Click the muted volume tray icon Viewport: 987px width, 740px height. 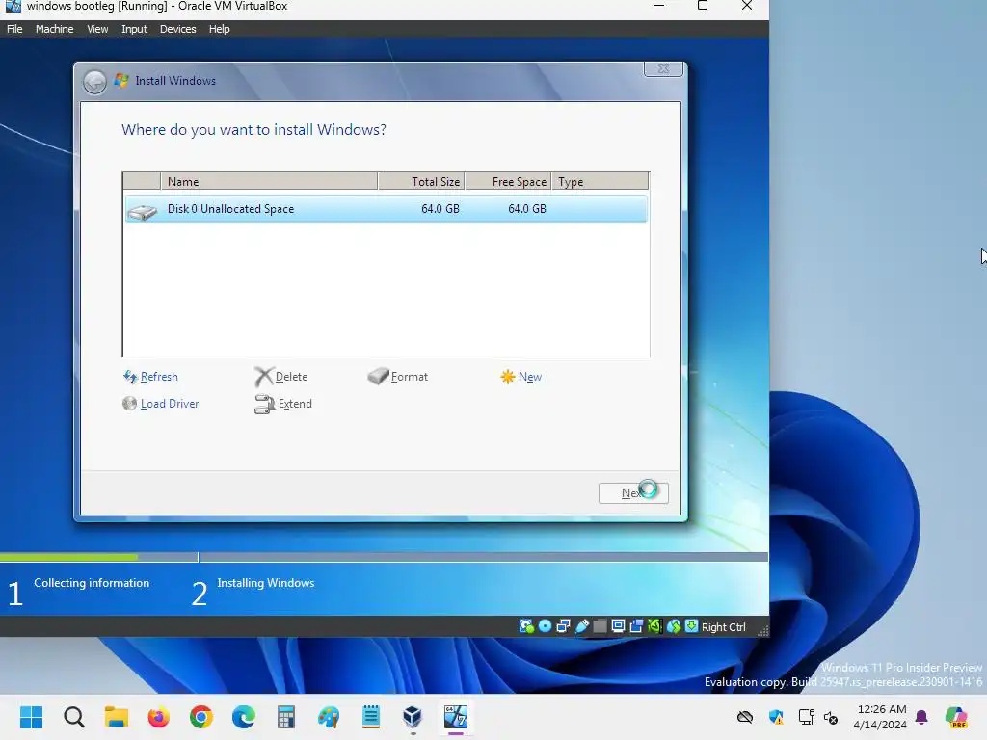pyautogui.click(x=831, y=717)
